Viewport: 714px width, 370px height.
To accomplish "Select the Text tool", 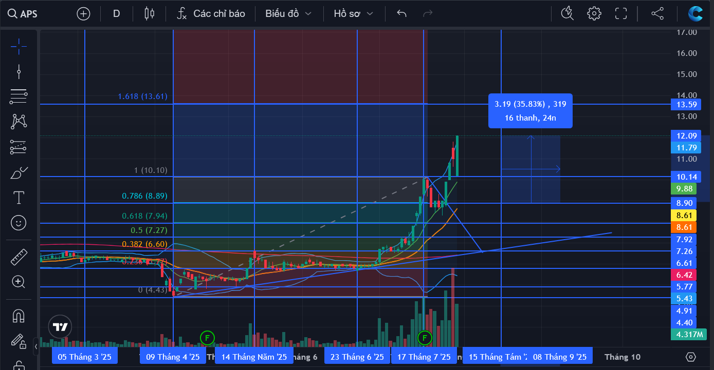I will pyautogui.click(x=19, y=198).
